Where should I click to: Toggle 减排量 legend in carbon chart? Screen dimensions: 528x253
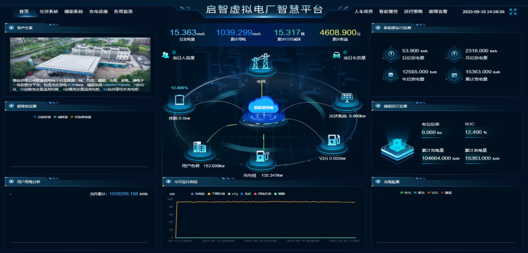(61, 117)
